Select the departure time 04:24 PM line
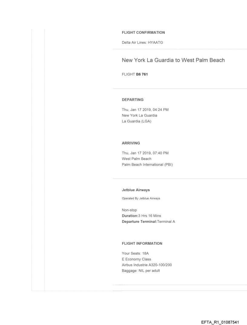Image resolution: width=247 pixels, height=325 pixels. (x=145, y=110)
